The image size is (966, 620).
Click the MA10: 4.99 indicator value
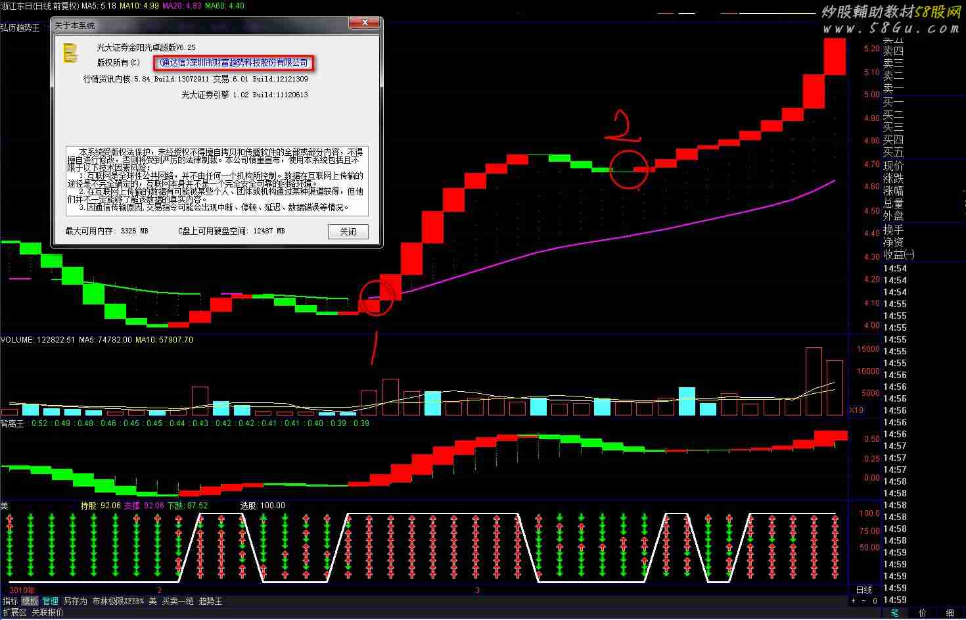tap(139, 6)
